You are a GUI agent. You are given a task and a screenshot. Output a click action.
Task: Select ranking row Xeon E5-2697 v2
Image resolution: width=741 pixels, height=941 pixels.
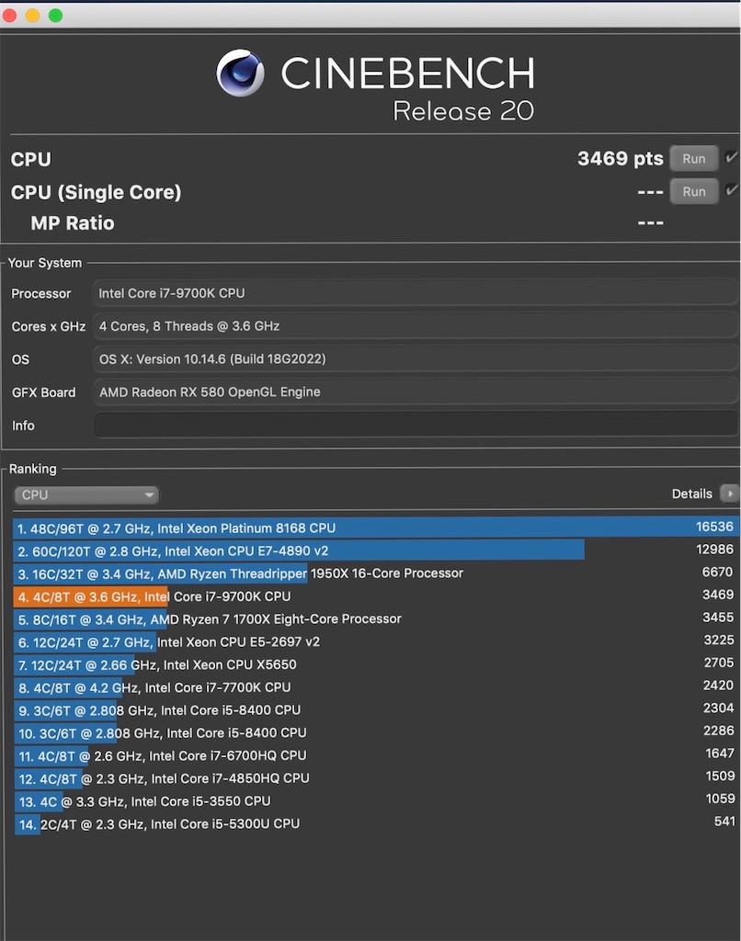point(376,642)
